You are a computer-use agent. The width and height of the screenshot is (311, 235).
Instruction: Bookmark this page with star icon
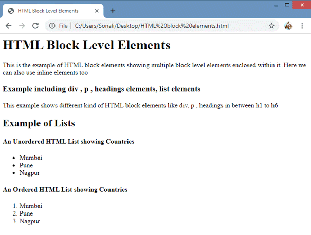tap(271, 26)
